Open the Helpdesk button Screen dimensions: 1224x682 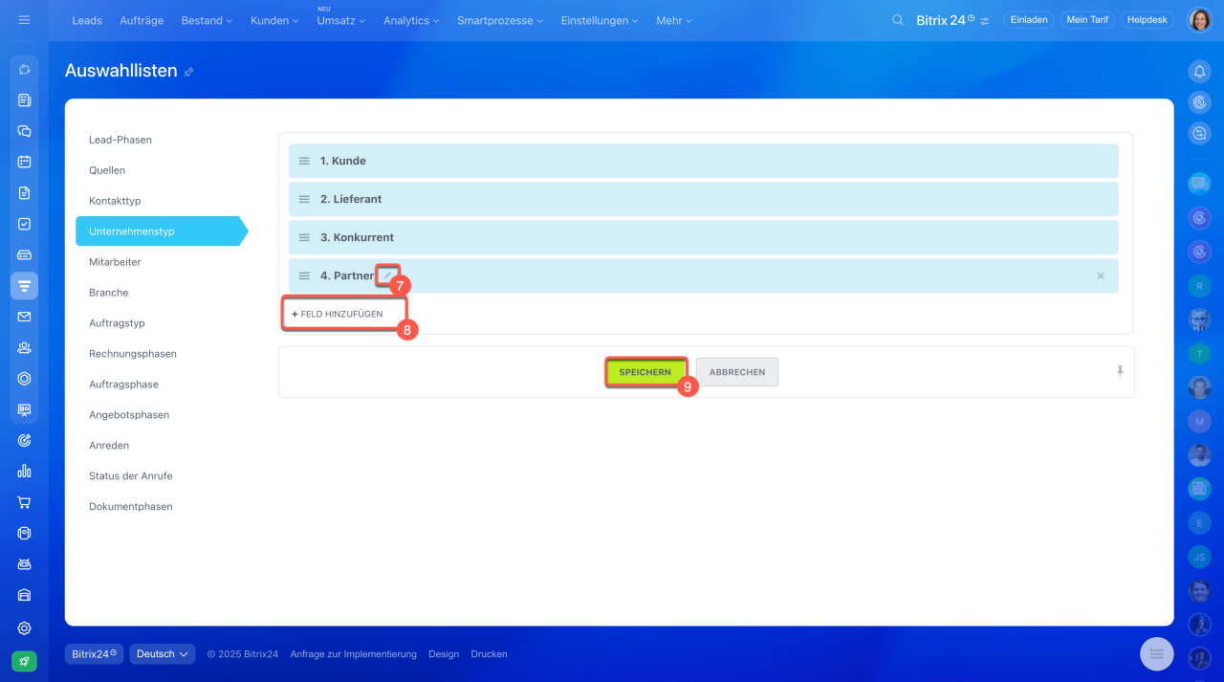click(x=1147, y=20)
